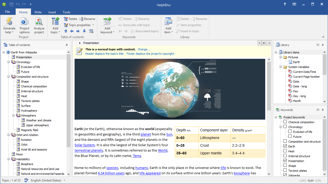
Task: Collapse the Chronology tree node
Action: [8, 62]
